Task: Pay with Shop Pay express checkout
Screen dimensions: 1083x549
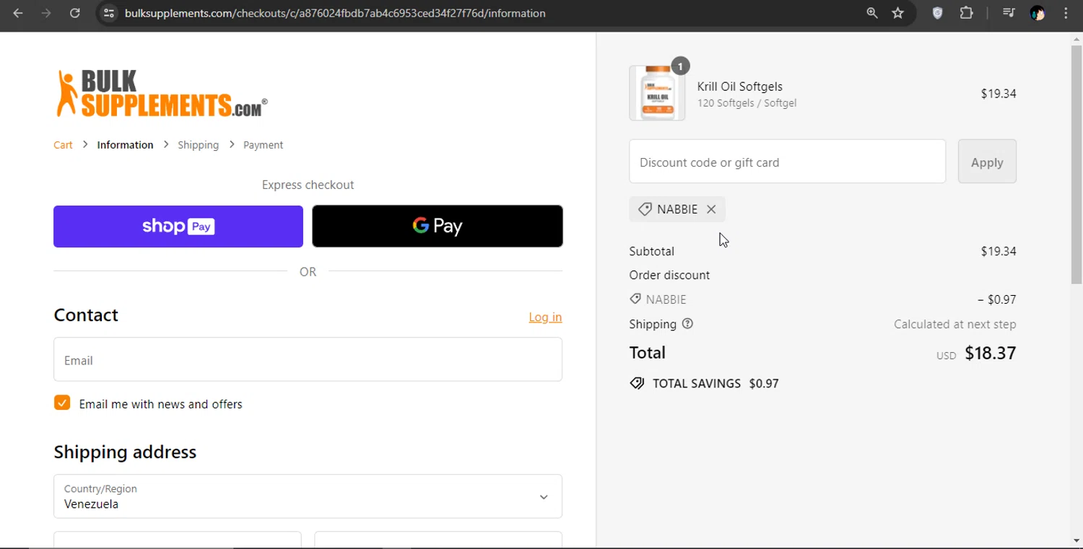Action: pos(178,227)
